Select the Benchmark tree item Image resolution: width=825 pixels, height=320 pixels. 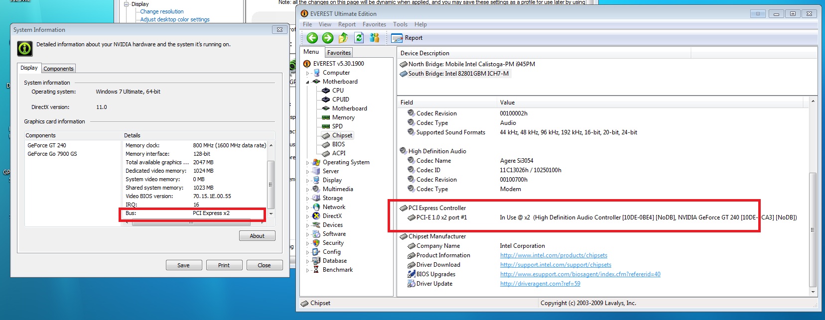[x=337, y=270]
